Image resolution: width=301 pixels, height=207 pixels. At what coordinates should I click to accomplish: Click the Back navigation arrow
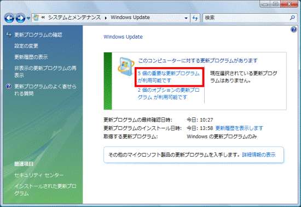tap(9, 18)
